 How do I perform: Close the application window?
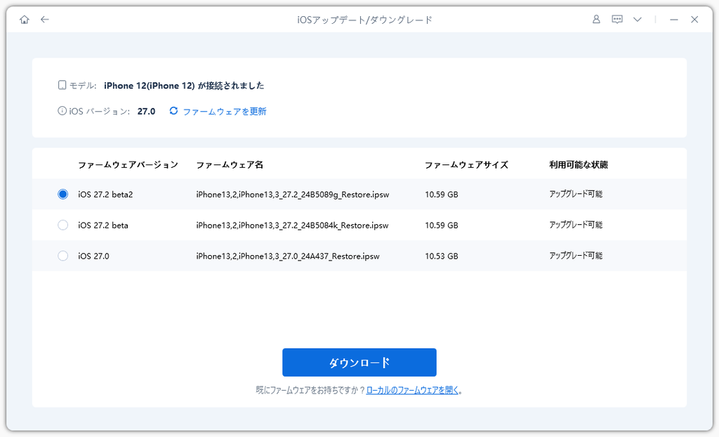694,20
